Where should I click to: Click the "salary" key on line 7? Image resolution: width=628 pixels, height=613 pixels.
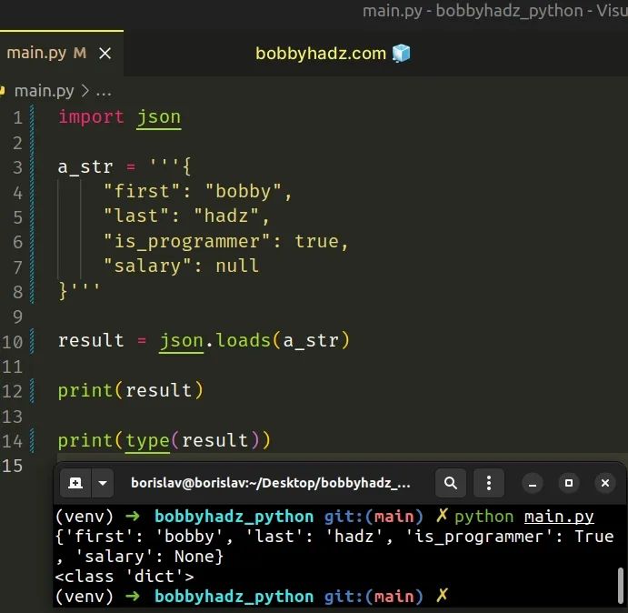click(147, 266)
